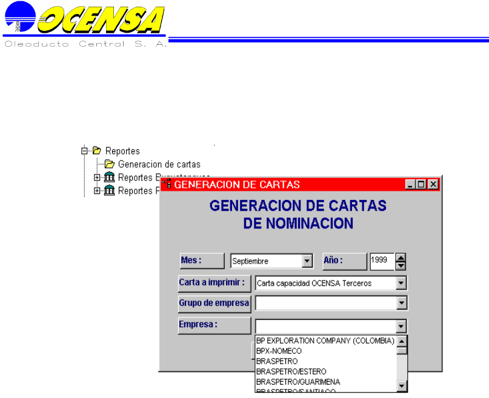Click the Mes label button

pyautogui.click(x=202, y=260)
